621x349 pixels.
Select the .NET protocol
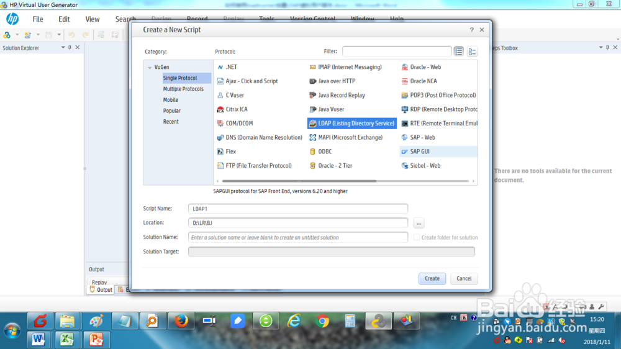pos(227,67)
